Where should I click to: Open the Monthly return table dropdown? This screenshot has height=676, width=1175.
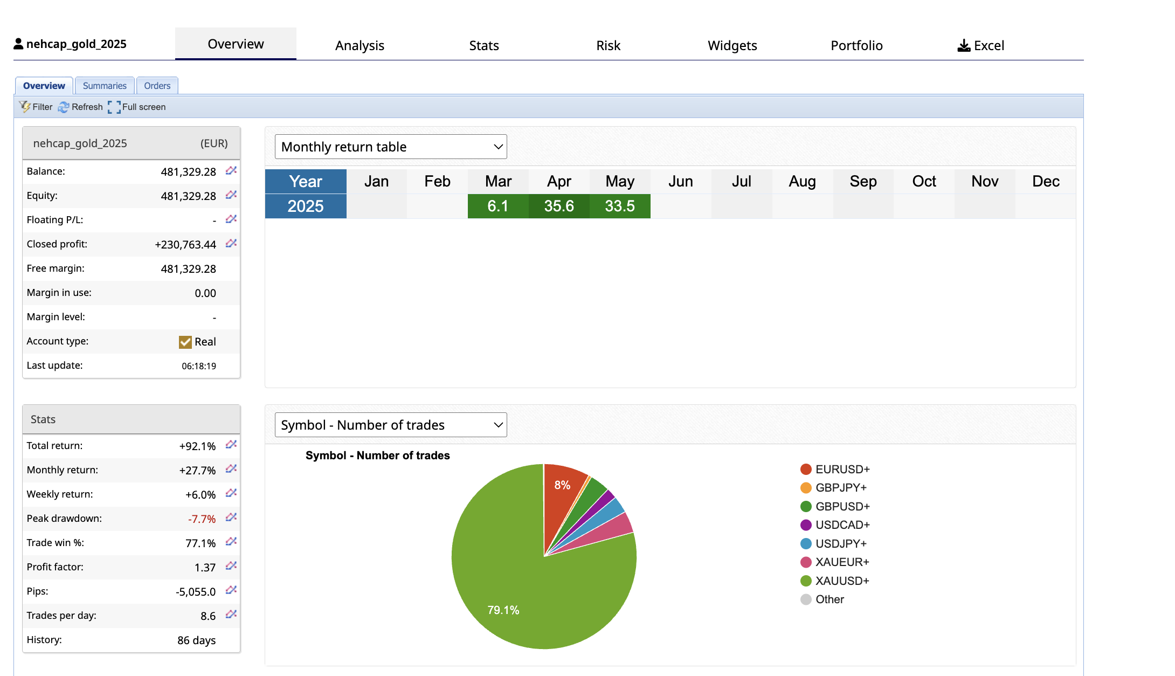tap(391, 147)
